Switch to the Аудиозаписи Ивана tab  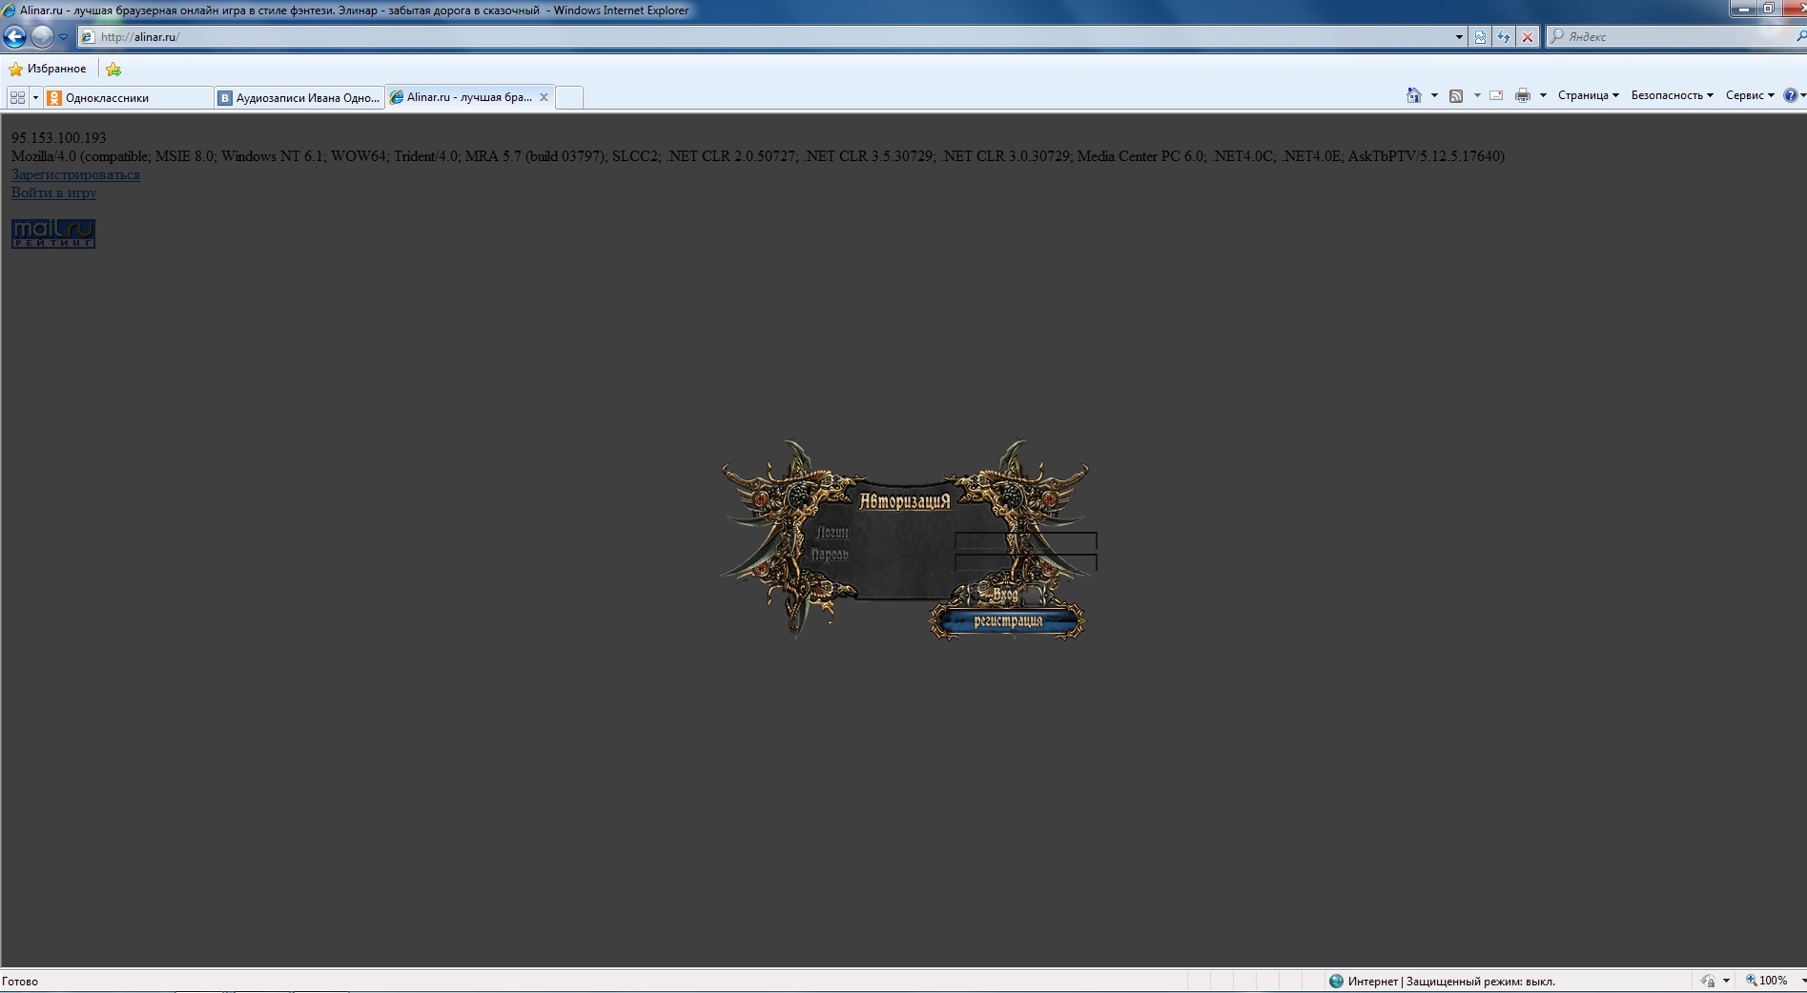[x=299, y=97]
